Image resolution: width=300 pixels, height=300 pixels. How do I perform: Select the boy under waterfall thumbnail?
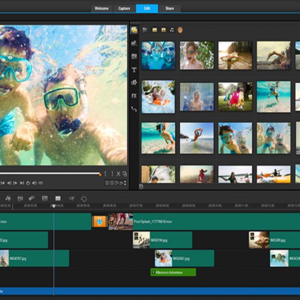[x=197, y=96]
